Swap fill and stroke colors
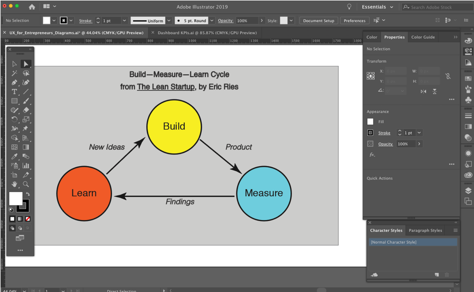The height and width of the screenshot is (292, 474). point(28,194)
